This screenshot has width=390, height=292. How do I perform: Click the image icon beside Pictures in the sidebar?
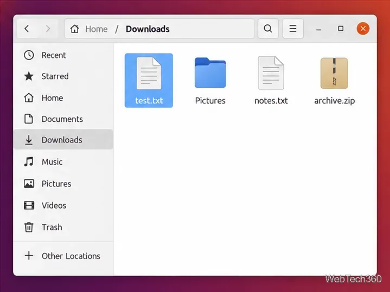29,184
